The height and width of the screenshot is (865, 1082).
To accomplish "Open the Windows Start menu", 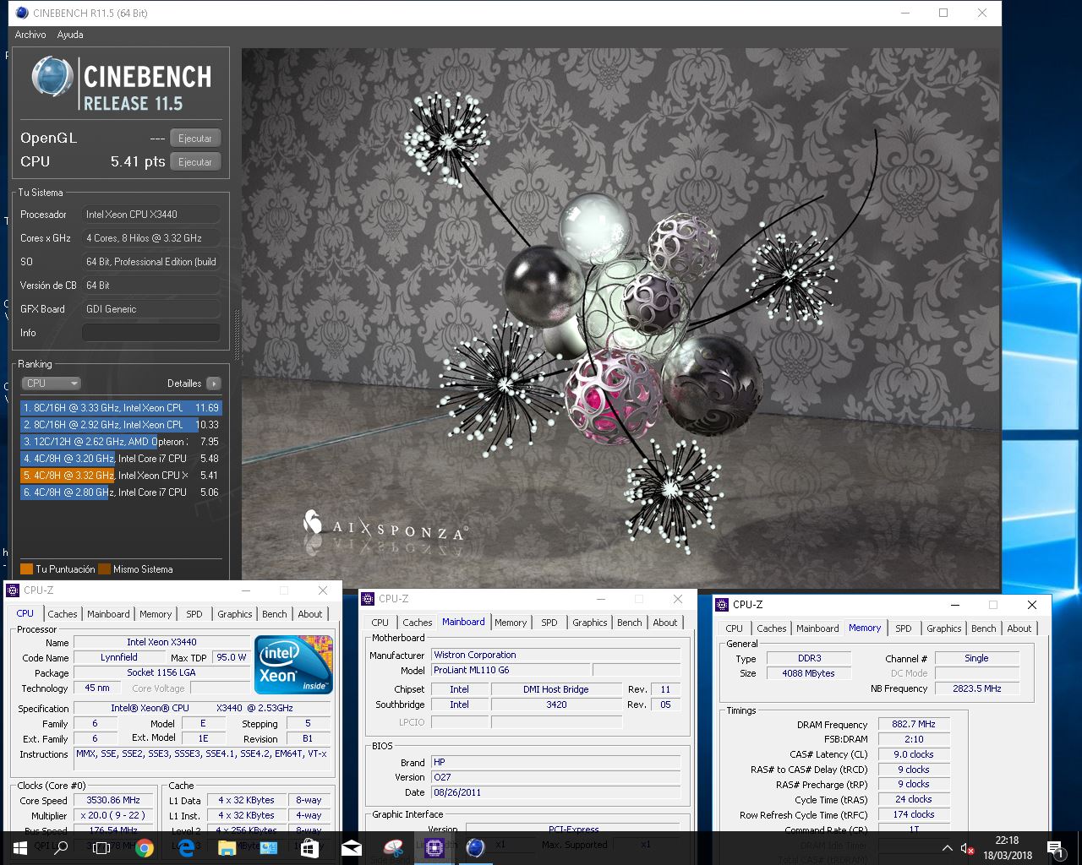I will [x=20, y=848].
